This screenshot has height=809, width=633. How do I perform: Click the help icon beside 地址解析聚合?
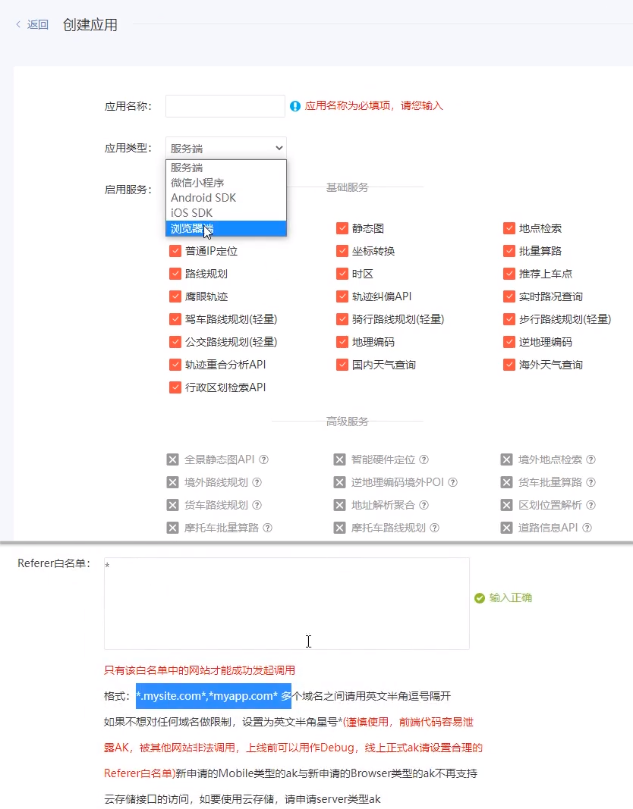pyautogui.click(x=424, y=505)
